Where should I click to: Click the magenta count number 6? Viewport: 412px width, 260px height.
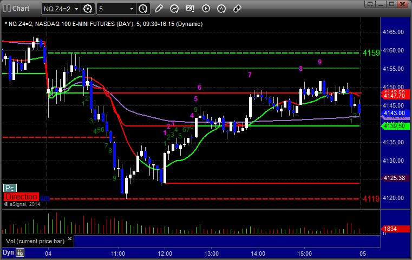click(x=199, y=88)
